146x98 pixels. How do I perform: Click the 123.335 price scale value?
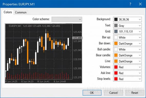[77, 59]
